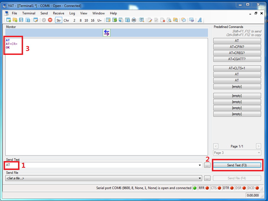Click the green connection status LED
Viewport: 268px width, 201px height.
(194, 188)
